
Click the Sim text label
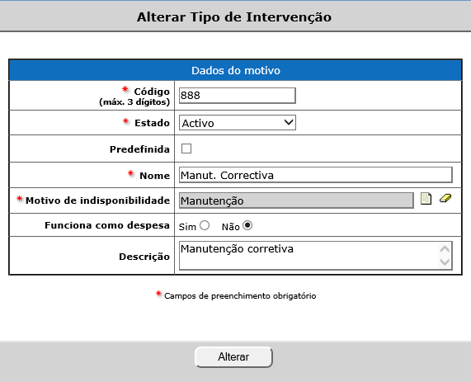pos(187,227)
